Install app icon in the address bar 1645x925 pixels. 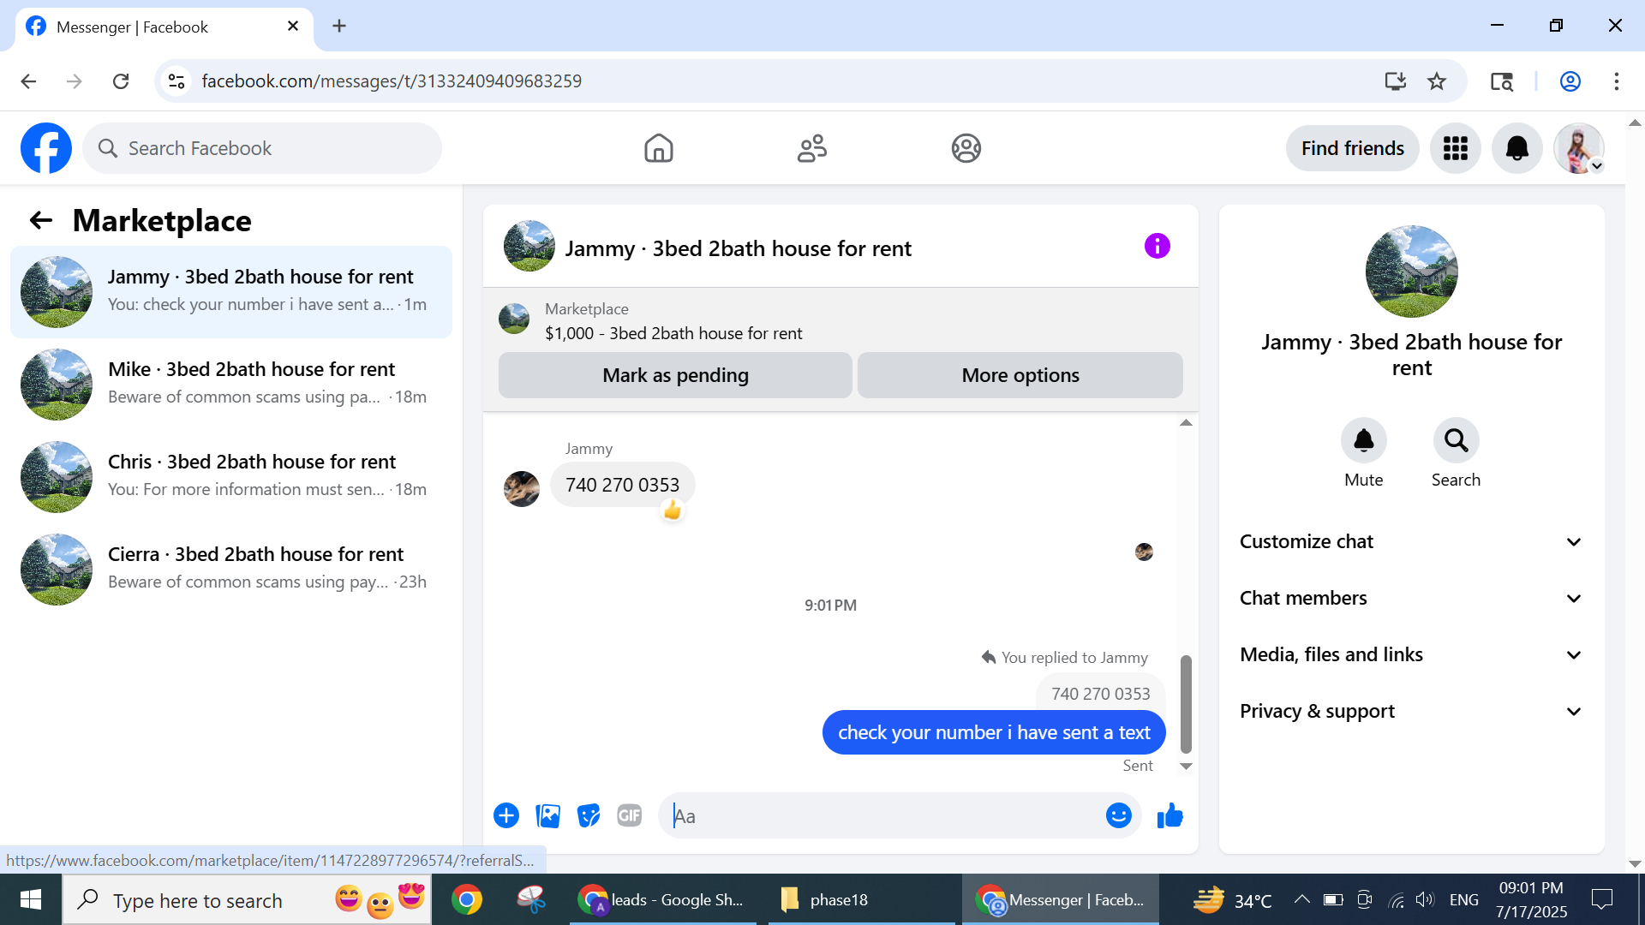click(x=1396, y=81)
